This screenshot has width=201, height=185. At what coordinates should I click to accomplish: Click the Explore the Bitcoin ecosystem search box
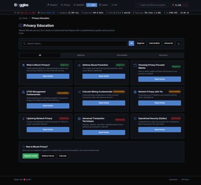(x=152, y=5)
